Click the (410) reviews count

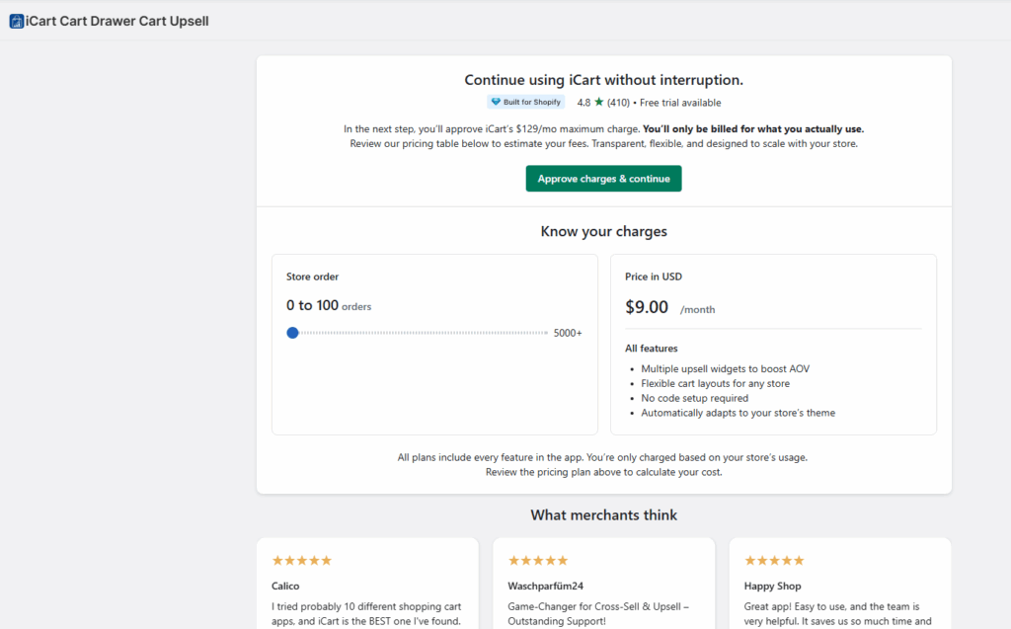pyautogui.click(x=618, y=103)
